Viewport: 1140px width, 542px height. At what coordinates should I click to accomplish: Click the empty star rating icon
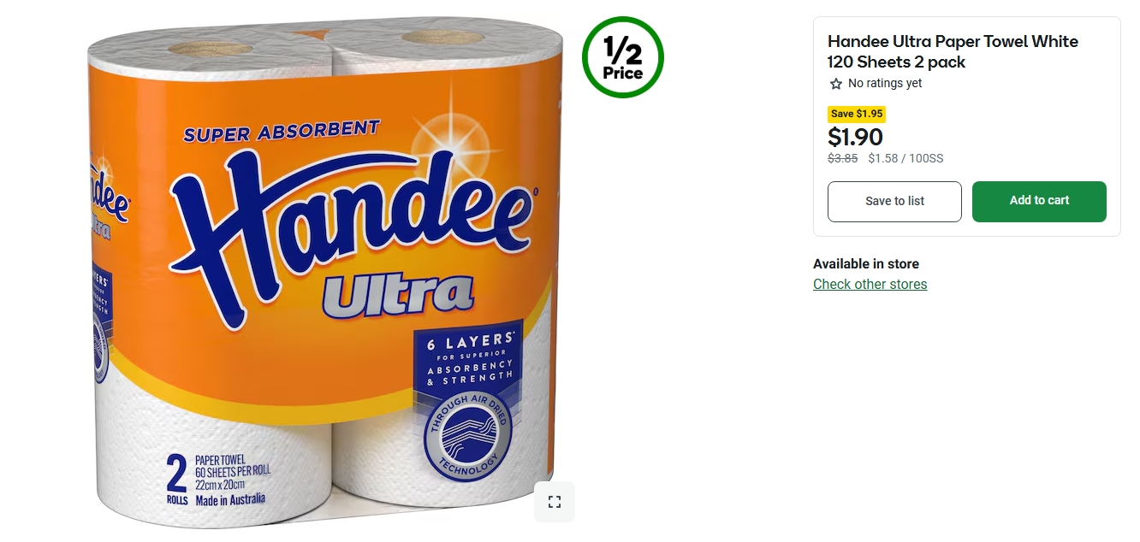pos(836,84)
